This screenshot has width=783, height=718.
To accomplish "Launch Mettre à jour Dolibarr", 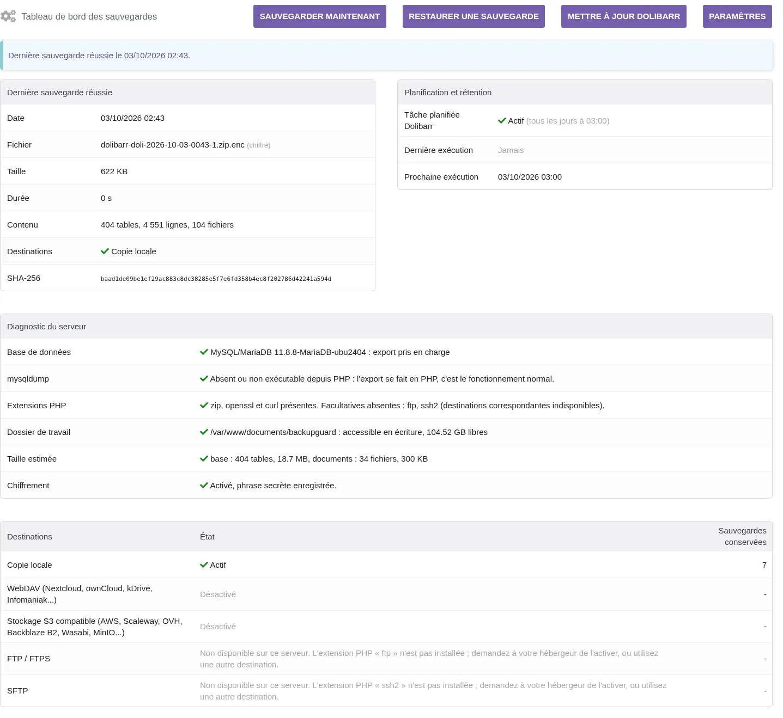I will pyautogui.click(x=624, y=16).
